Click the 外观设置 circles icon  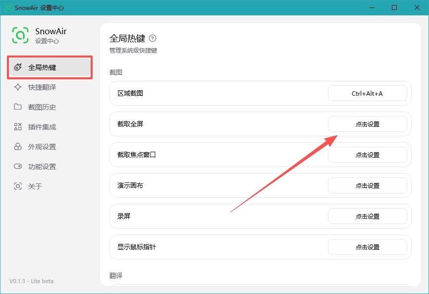pos(18,146)
